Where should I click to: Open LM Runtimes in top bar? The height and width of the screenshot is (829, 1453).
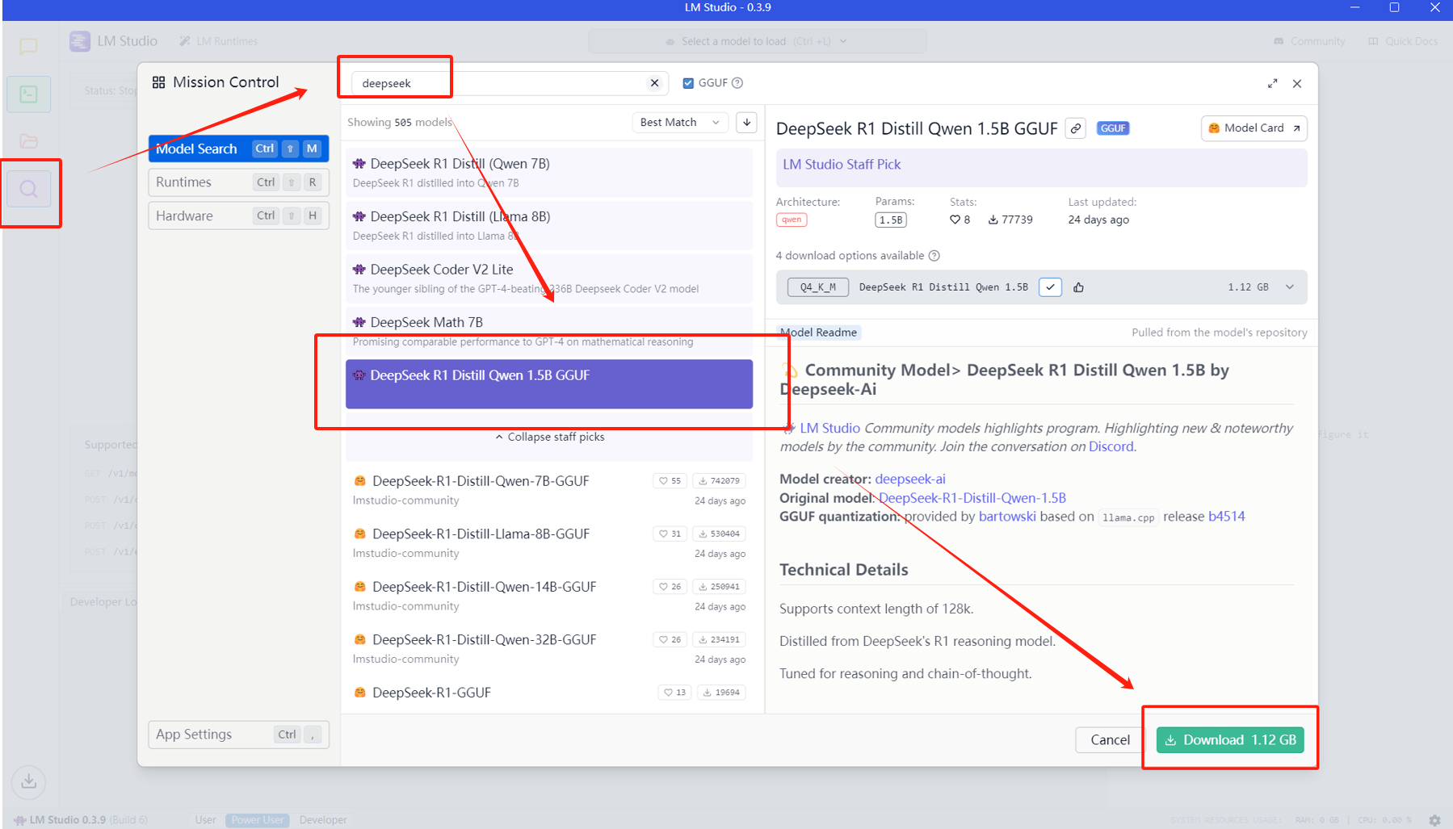[x=219, y=41]
